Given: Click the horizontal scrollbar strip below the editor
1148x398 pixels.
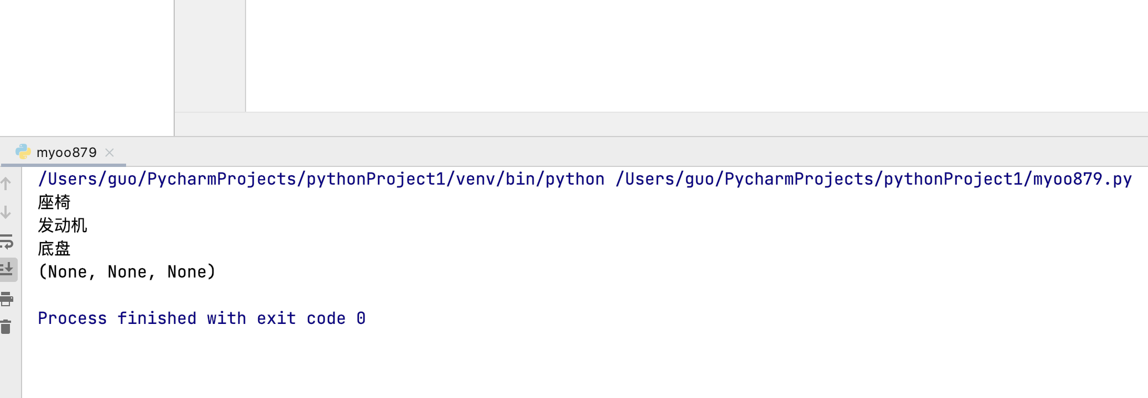Looking at the screenshot, I should [x=661, y=124].
